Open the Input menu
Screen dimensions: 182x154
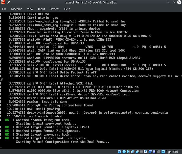tap(41, 9)
